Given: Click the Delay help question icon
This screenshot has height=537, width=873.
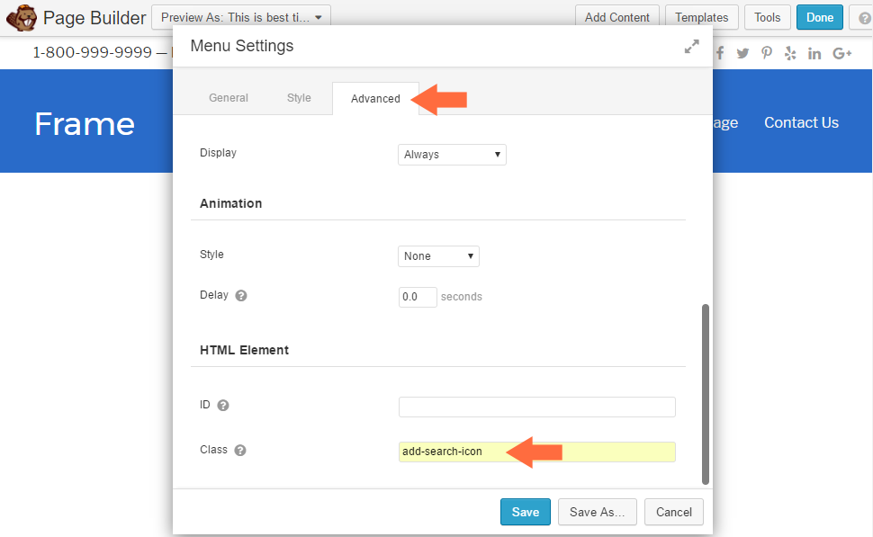Looking at the screenshot, I should click(x=241, y=296).
